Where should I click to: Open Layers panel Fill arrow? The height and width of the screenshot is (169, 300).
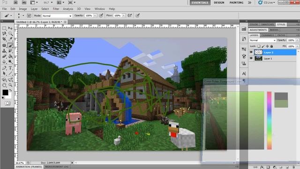[x=297, y=46]
